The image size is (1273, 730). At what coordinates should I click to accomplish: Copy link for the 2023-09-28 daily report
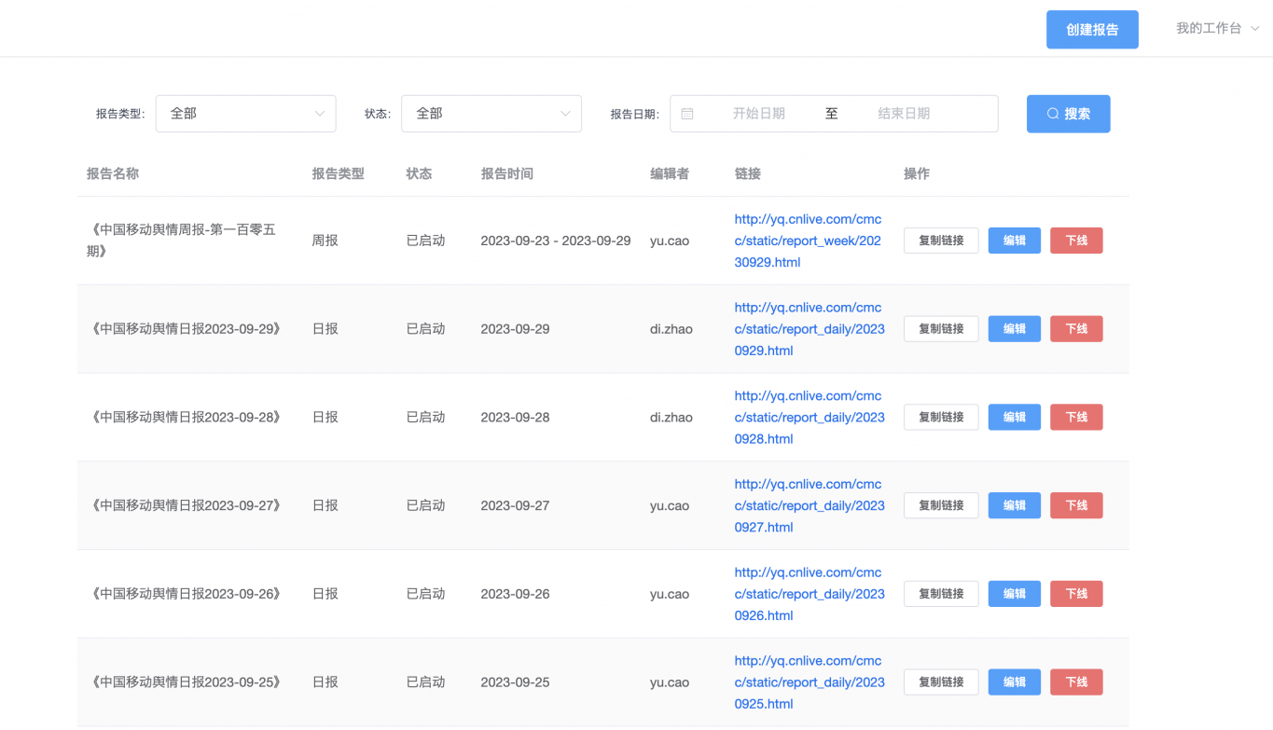941,417
